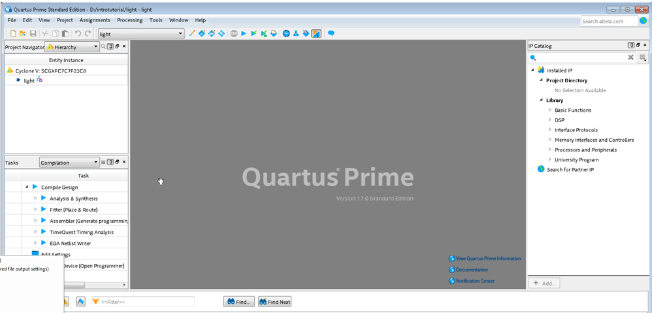Click the highlighted orange-blue toolbar icon
This screenshot has height=313, width=652.
[316, 34]
